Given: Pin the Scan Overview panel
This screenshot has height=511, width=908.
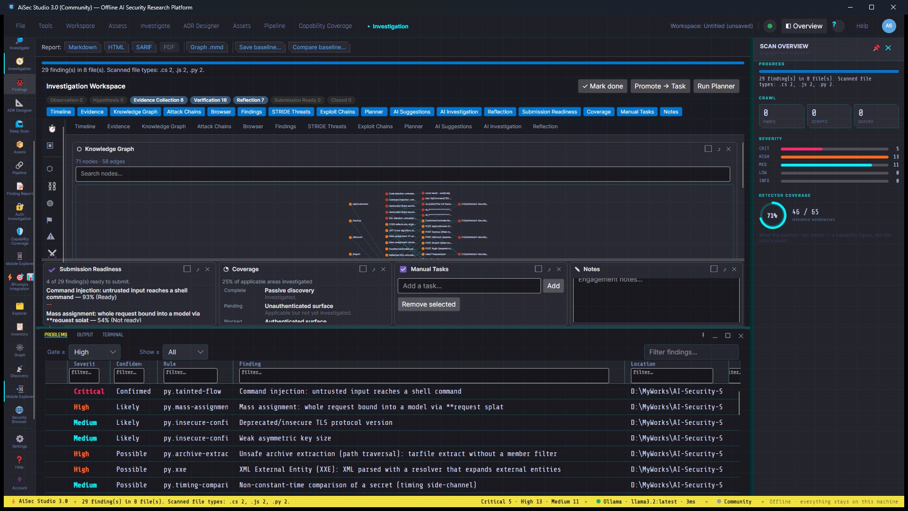Looking at the screenshot, I should [876, 48].
